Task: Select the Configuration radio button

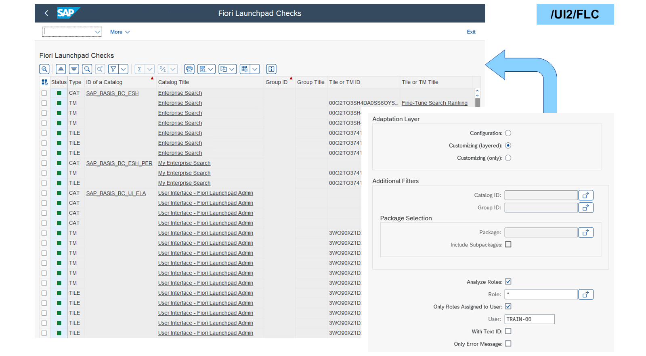Action: (x=508, y=133)
